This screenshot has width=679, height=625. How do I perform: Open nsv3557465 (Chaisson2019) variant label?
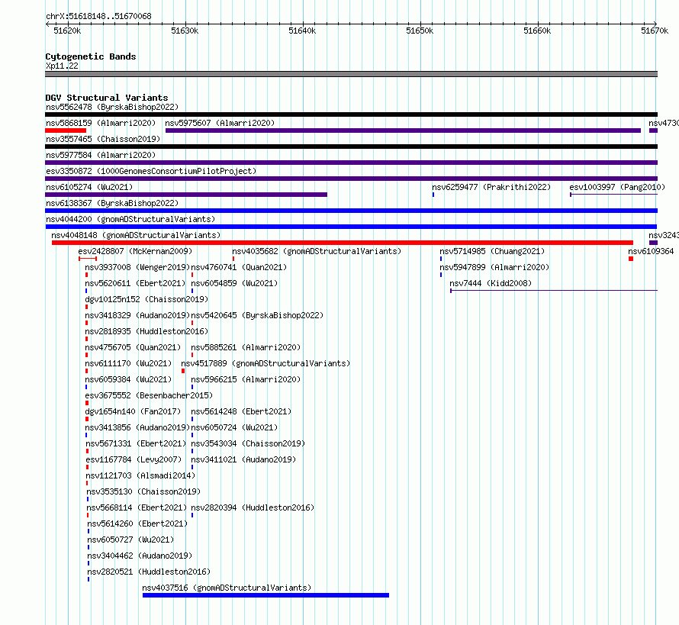pos(103,139)
